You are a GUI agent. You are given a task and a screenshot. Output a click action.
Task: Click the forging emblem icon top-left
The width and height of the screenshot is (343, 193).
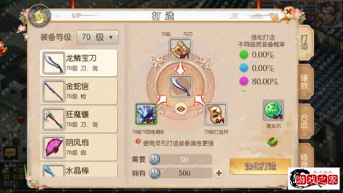point(40,16)
